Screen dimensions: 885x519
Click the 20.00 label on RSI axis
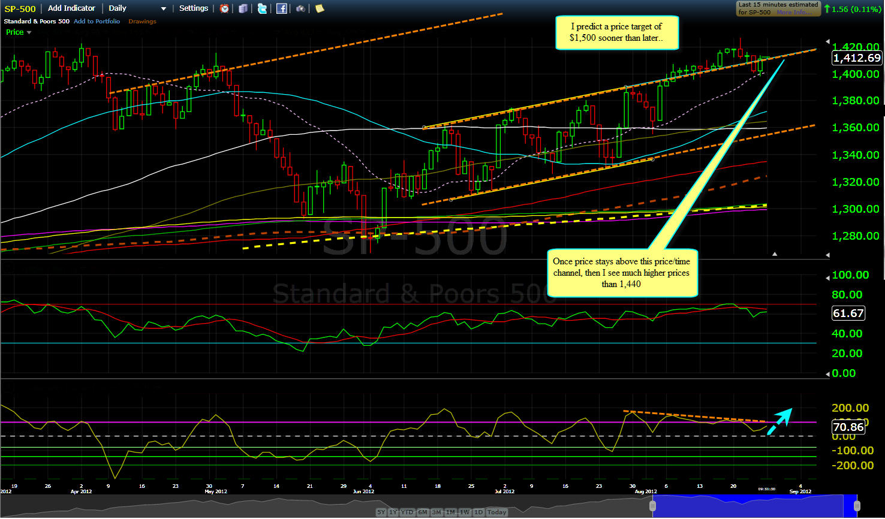coord(847,354)
